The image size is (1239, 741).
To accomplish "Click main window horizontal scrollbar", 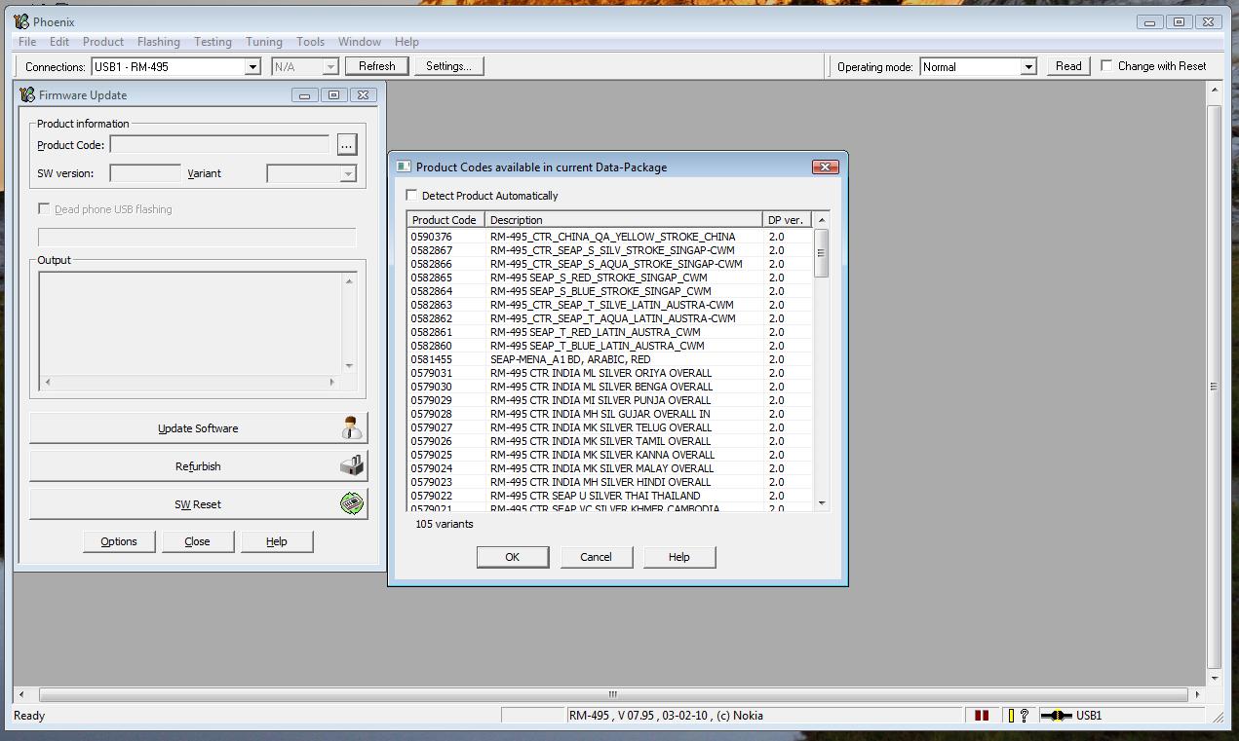I will click(x=612, y=694).
